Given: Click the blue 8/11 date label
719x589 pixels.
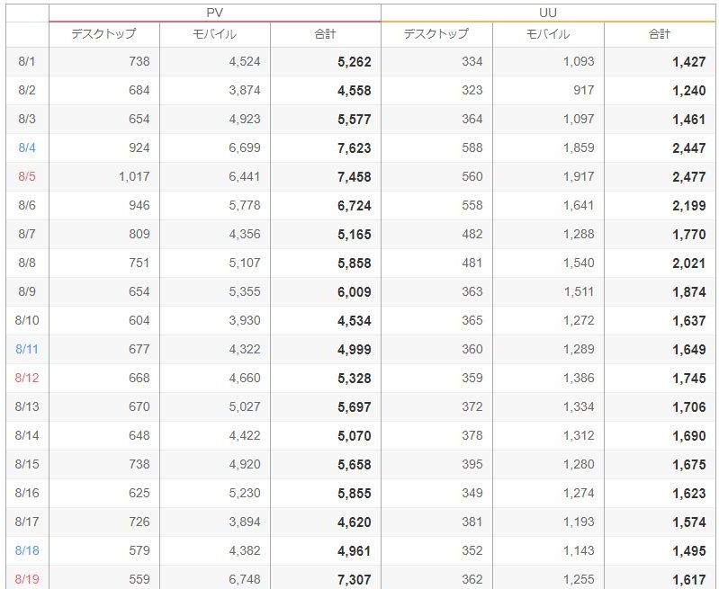Looking at the screenshot, I should (27, 349).
